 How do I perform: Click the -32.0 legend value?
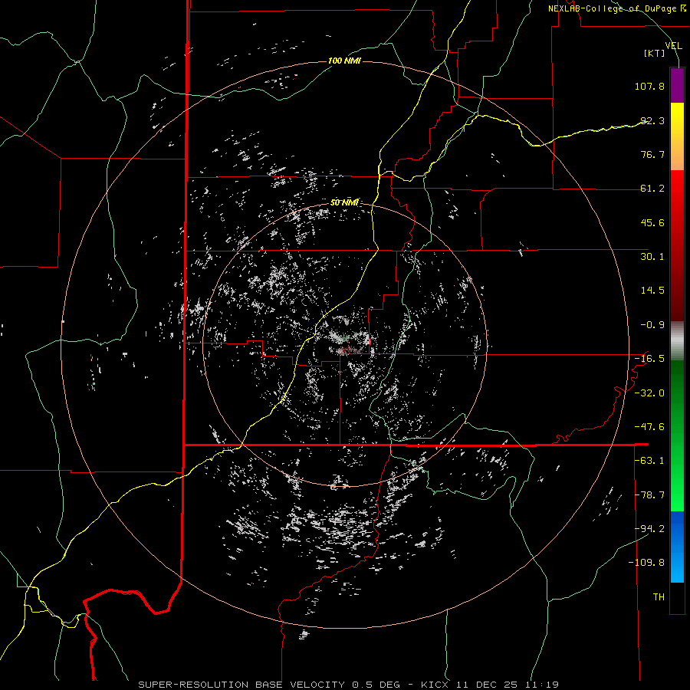coord(649,393)
